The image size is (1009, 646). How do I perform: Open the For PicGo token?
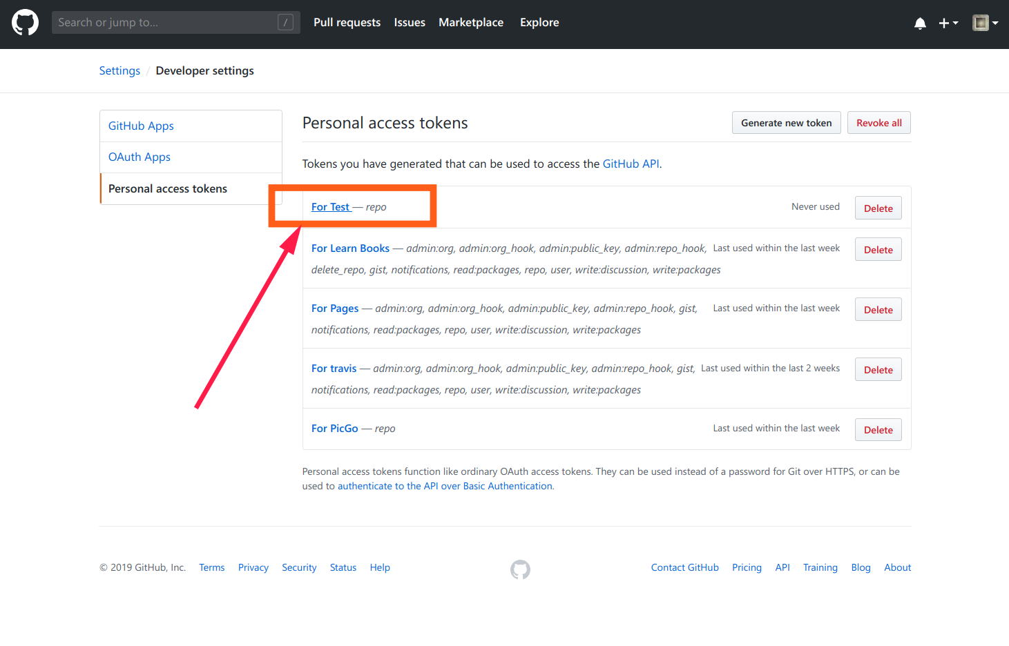(335, 429)
